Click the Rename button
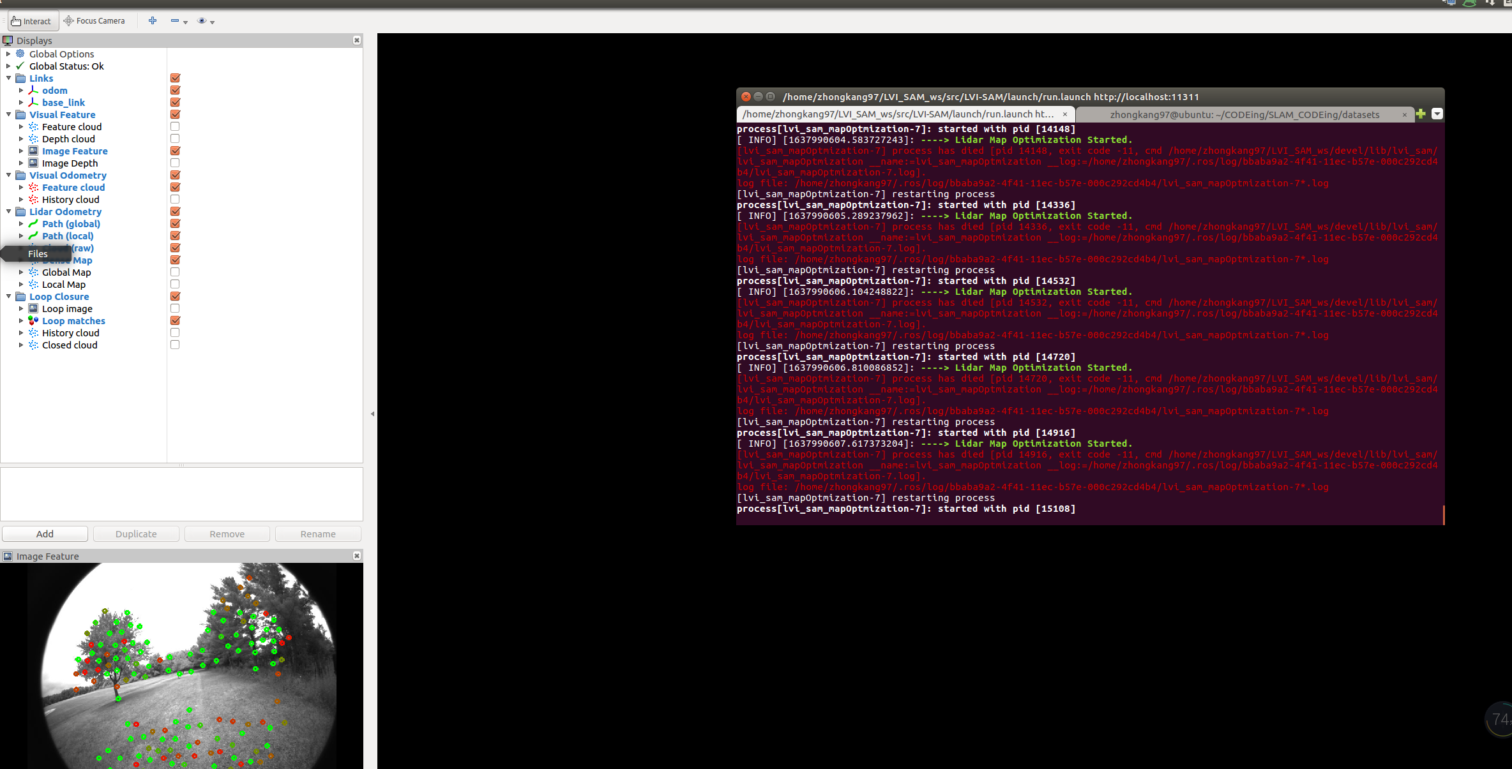The height and width of the screenshot is (769, 1512). (x=318, y=534)
